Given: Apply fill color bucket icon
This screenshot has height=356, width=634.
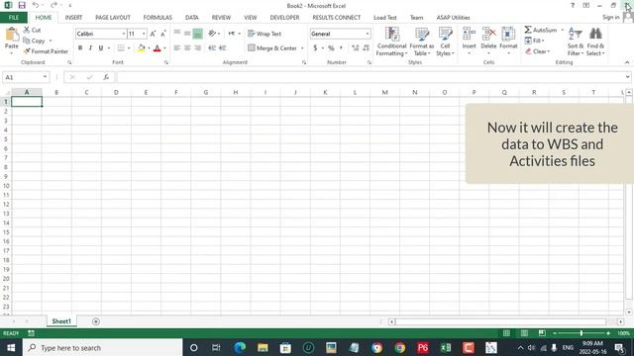Looking at the screenshot, I should coord(141,48).
